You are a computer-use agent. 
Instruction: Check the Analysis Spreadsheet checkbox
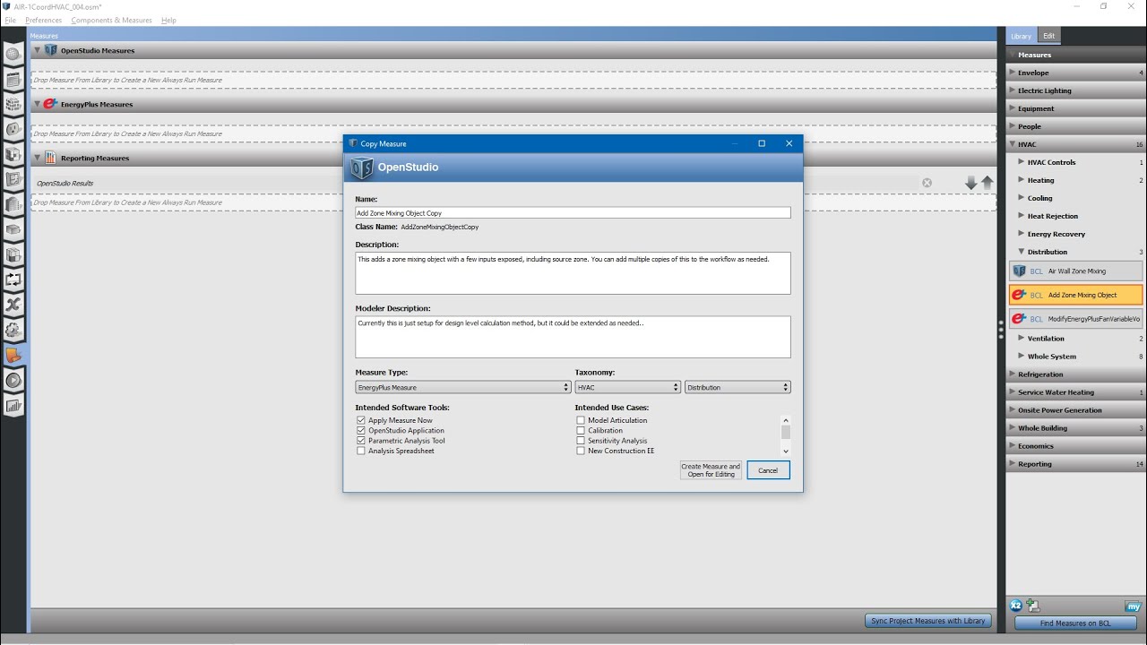361,451
